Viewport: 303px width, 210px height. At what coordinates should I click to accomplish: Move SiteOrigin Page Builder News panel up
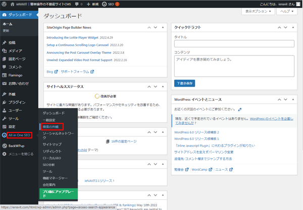point(149,27)
